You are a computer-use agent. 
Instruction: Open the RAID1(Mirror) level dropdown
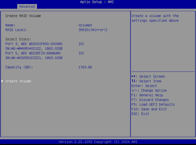[93, 30]
